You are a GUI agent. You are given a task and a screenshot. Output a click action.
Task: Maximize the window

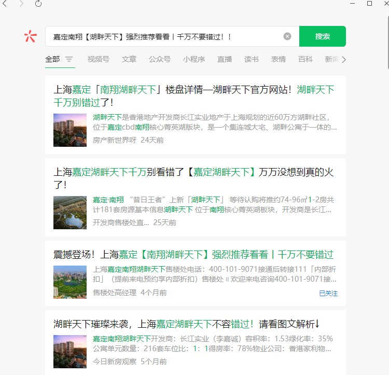pos(369,4)
